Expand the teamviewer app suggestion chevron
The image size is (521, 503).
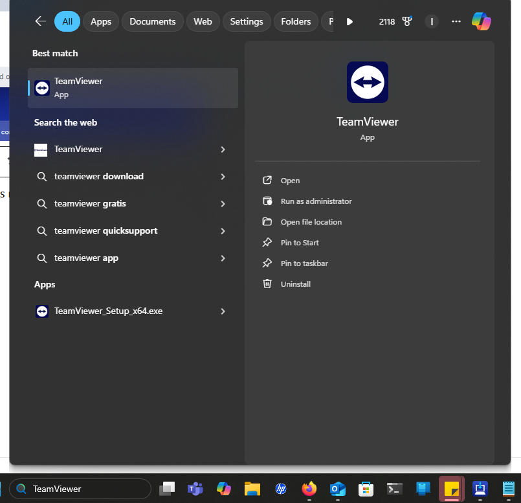point(223,258)
